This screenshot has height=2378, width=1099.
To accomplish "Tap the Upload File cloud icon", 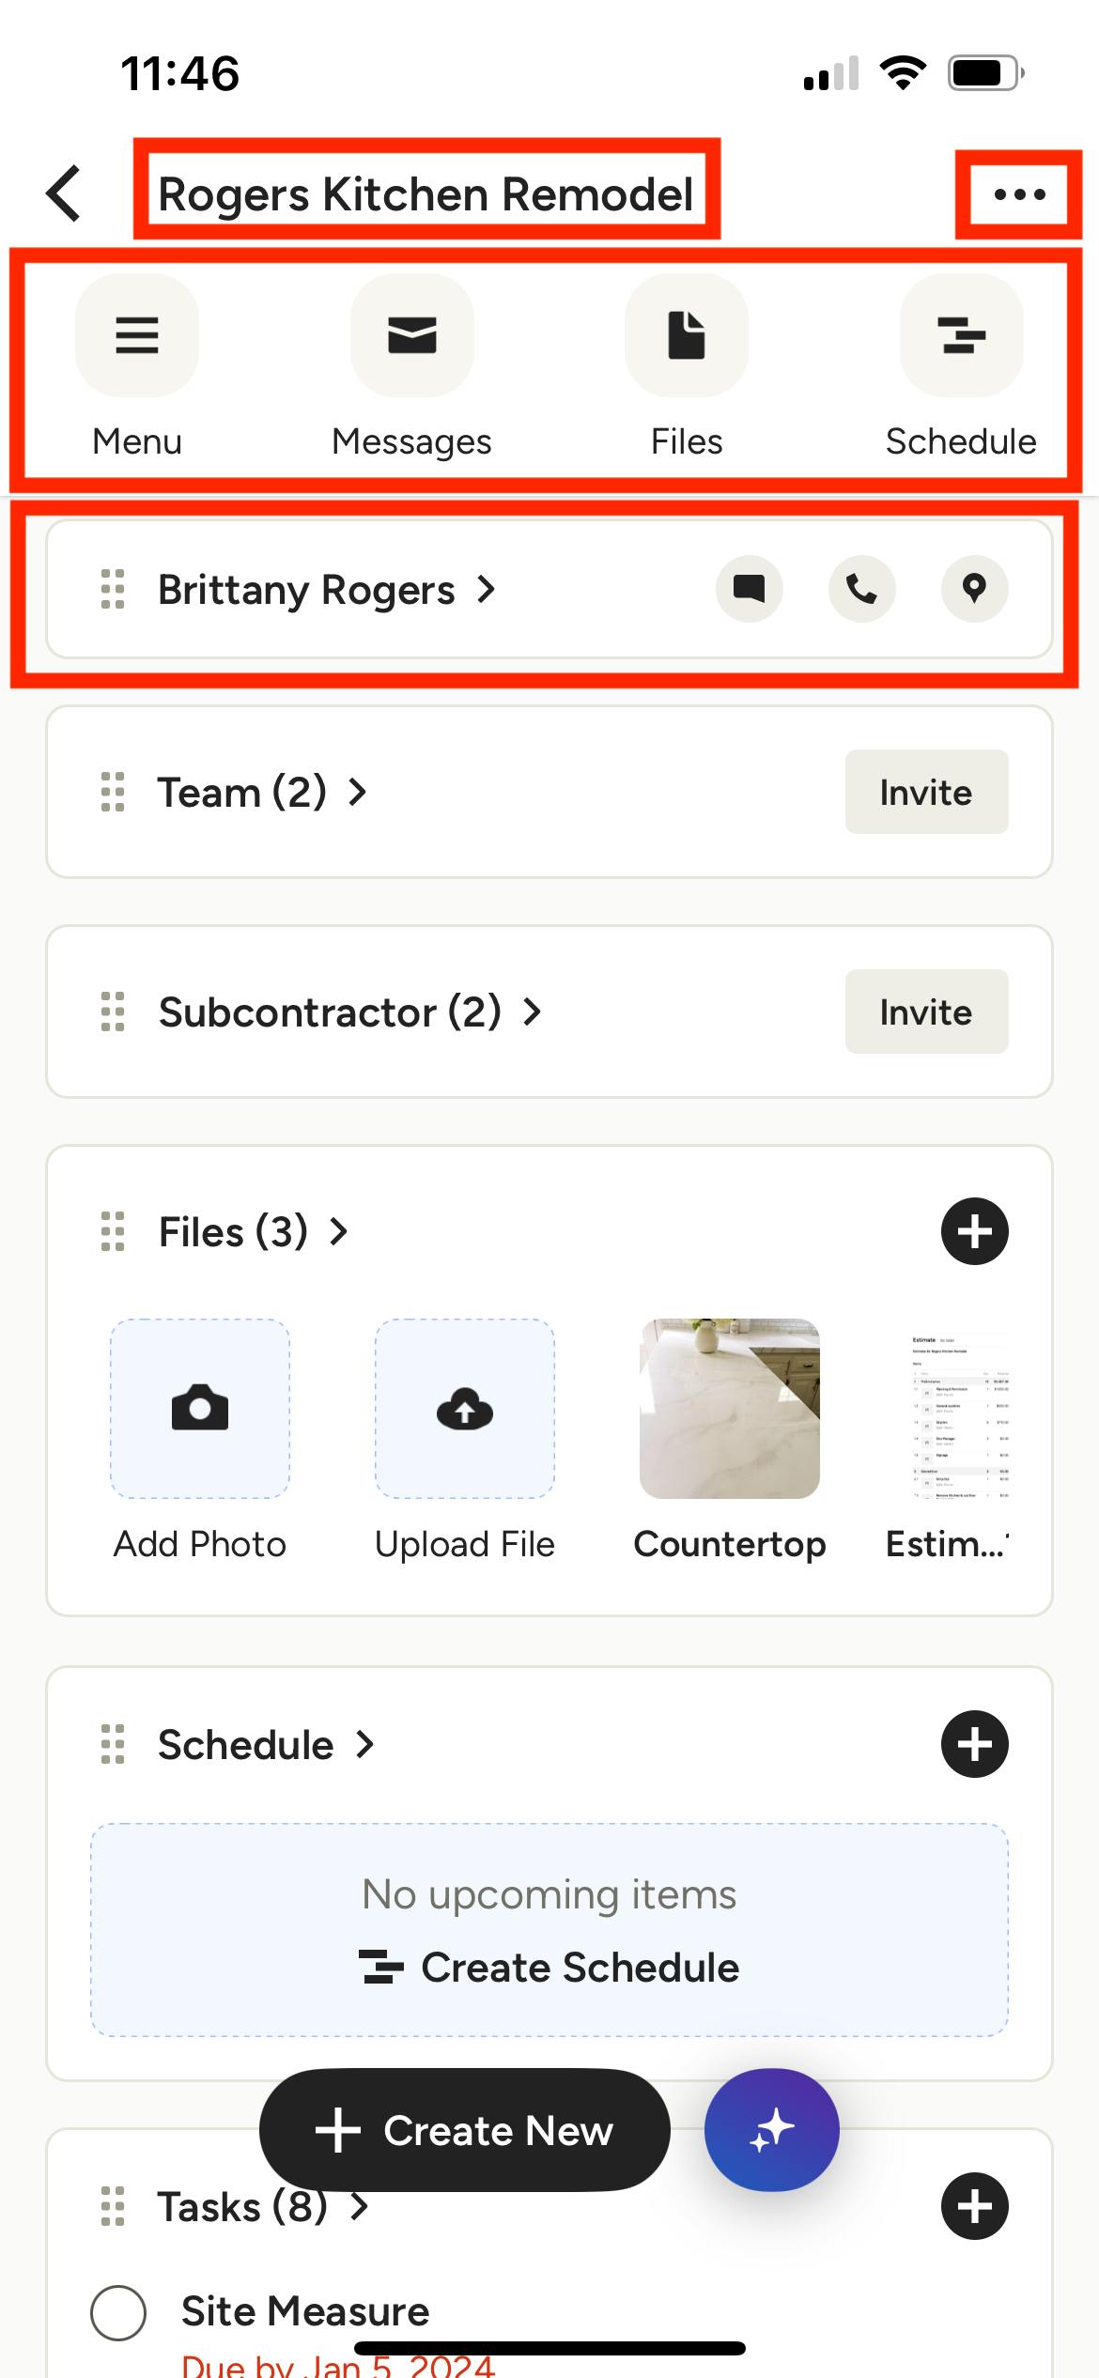I will click(464, 1409).
